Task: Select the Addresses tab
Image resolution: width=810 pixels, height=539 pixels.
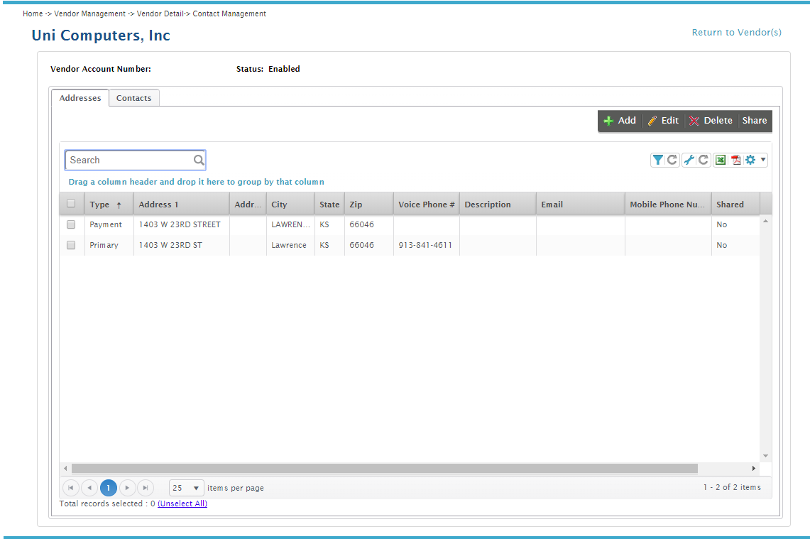Action: [x=80, y=98]
